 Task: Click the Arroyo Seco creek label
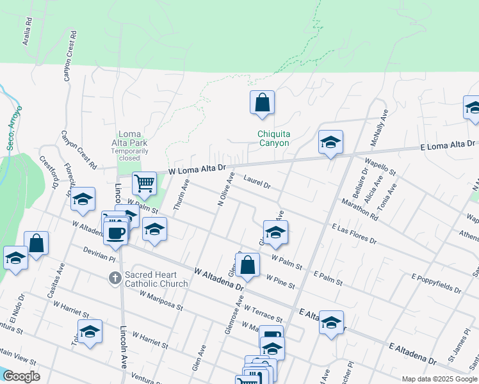(x=14, y=128)
